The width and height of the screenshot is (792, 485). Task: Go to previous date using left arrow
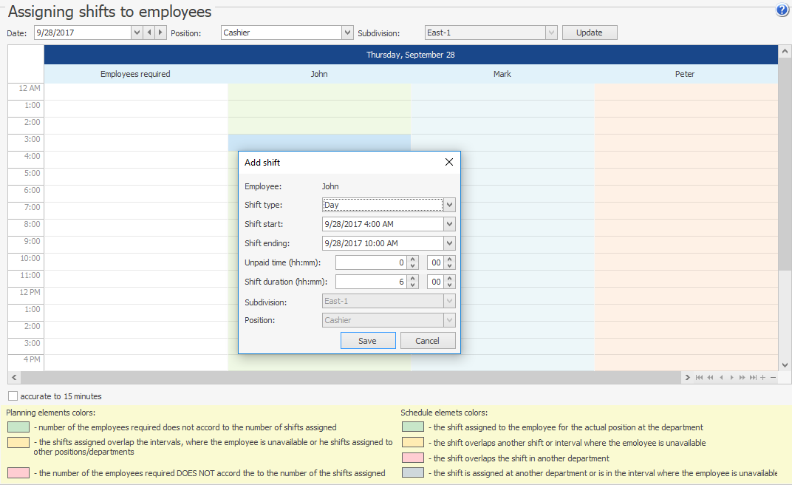(149, 33)
